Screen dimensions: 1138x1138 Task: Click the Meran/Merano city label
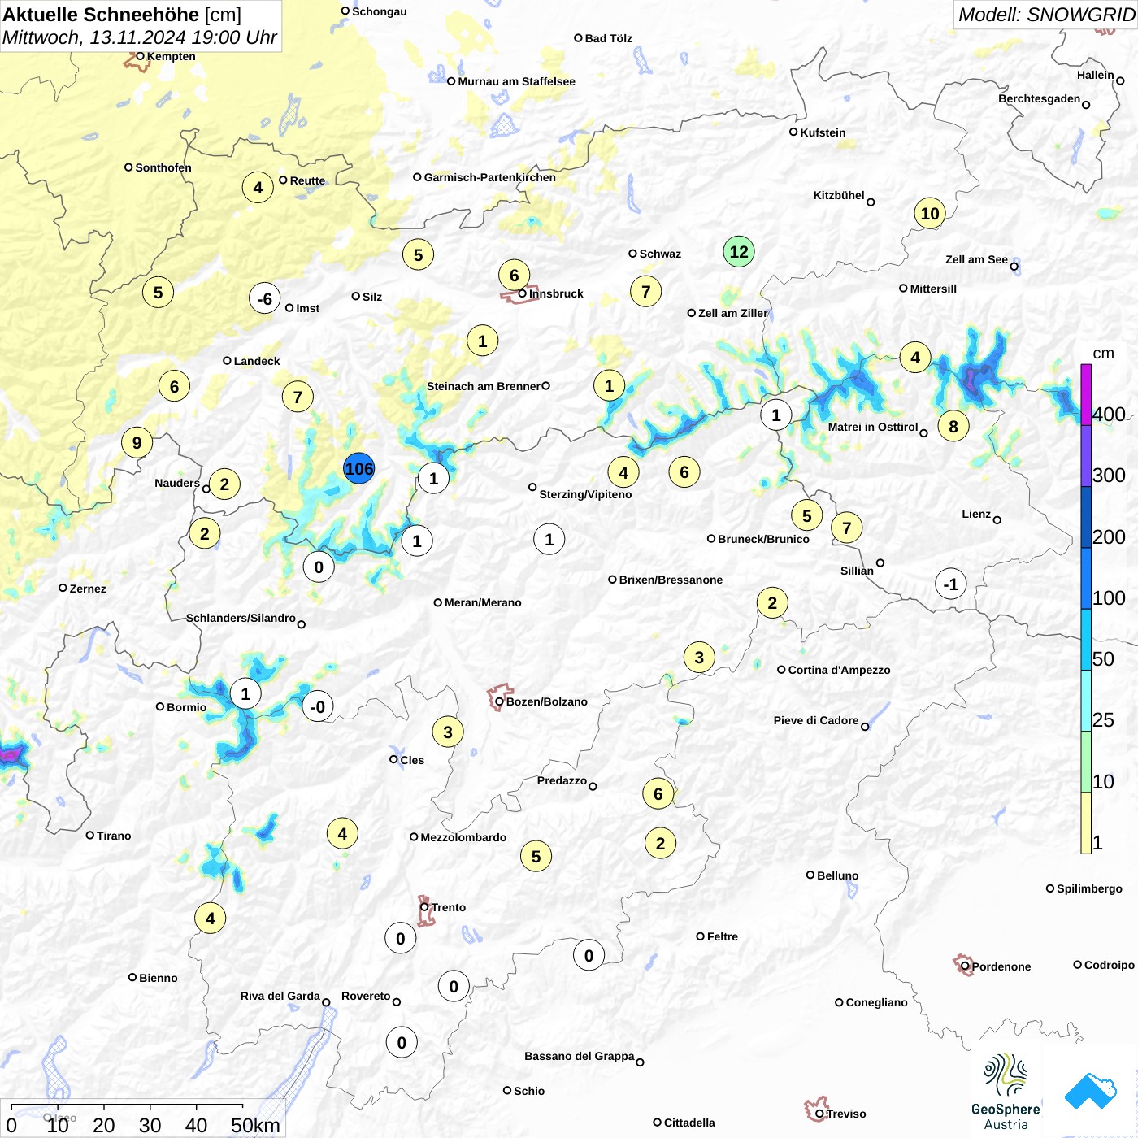pos(483,602)
